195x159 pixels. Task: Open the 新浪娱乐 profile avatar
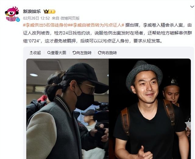point(12,14)
